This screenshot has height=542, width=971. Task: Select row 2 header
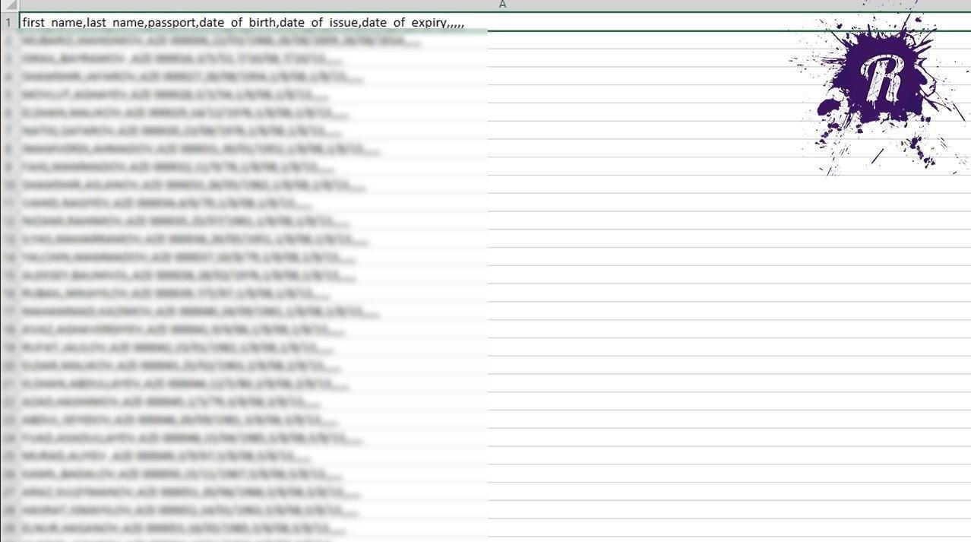[x=8, y=40]
